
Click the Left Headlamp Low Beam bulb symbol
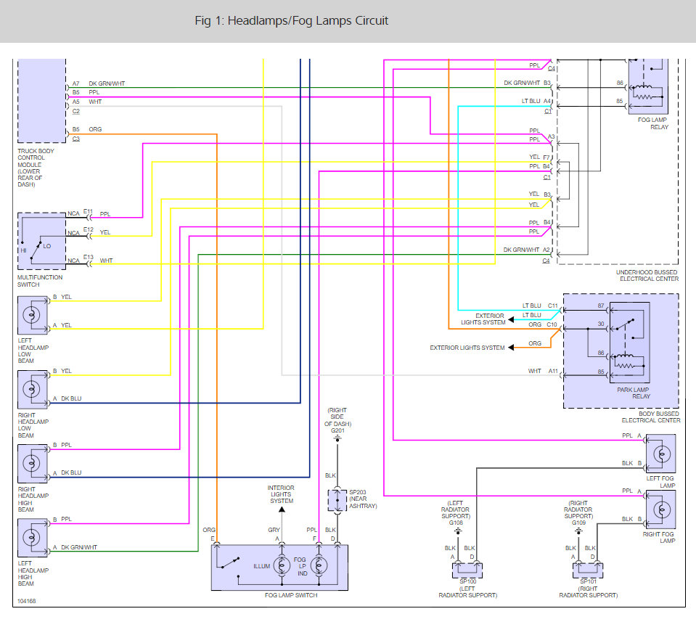click(31, 315)
